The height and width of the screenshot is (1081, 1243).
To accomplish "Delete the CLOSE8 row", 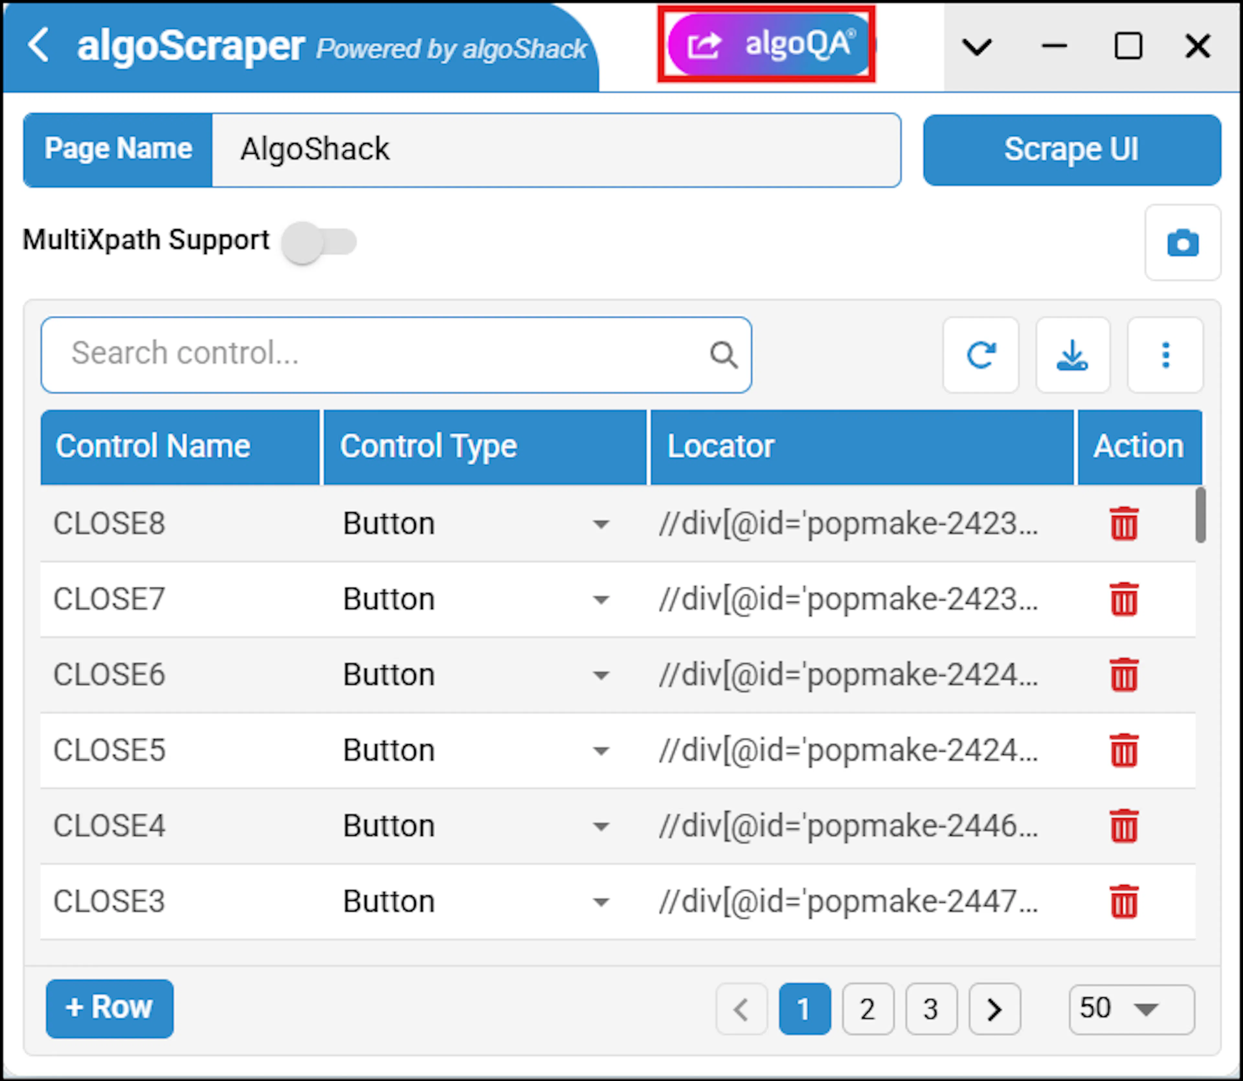I will click(x=1124, y=524).
